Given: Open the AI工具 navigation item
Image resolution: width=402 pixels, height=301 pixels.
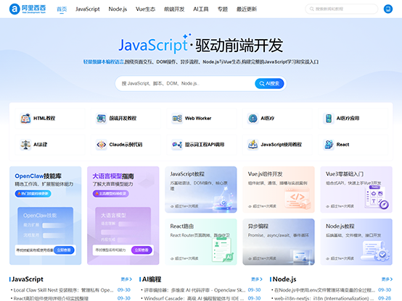Looking at the screenshot, I should 201,9.
